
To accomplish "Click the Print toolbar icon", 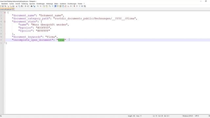I will pos(13,6).
